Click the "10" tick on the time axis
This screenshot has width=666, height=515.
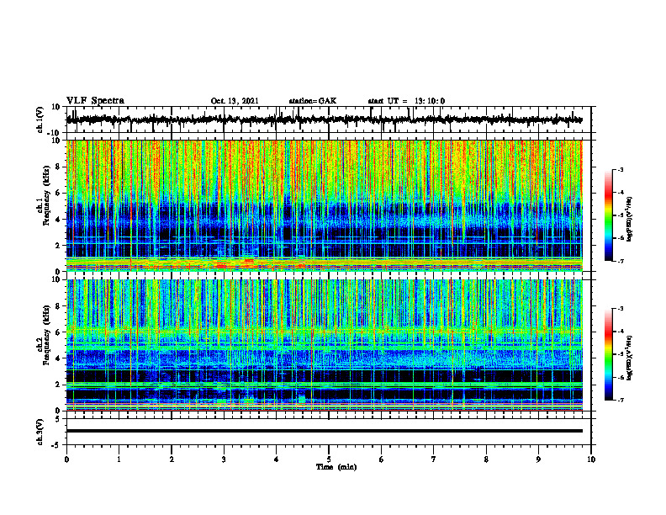[591, 459]
